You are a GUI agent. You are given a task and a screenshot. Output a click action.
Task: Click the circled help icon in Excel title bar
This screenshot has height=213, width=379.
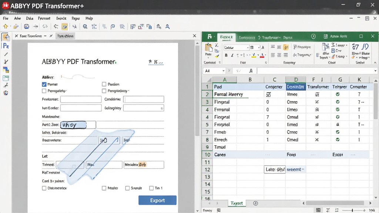point(313,37)
